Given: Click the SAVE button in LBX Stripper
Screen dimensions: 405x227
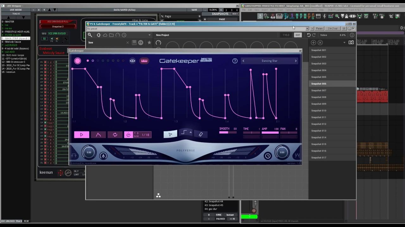Looking at the screenshot, I should 194,10.
